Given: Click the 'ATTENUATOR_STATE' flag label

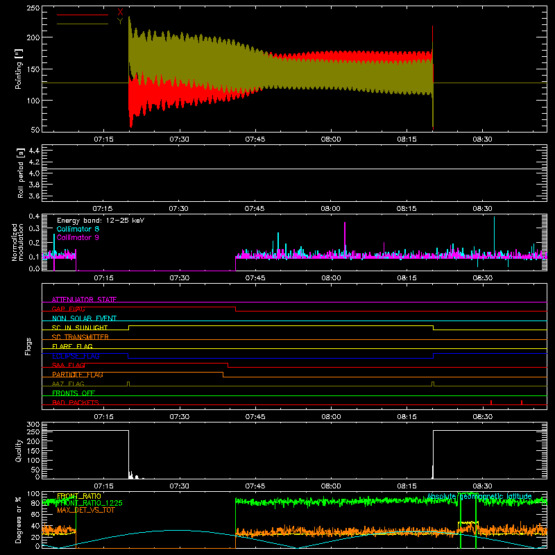Looking at the screenshot, I should click(84, 300).
